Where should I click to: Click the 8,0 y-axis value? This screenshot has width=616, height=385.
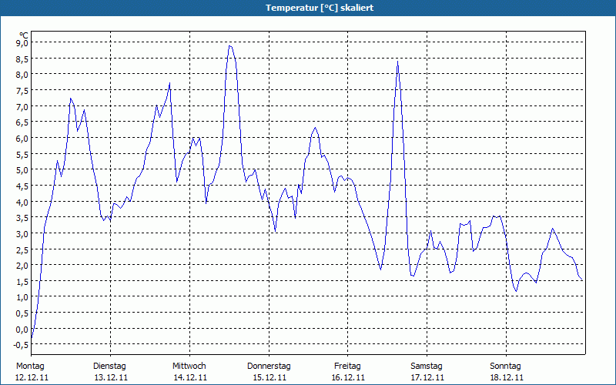(22, 74)
